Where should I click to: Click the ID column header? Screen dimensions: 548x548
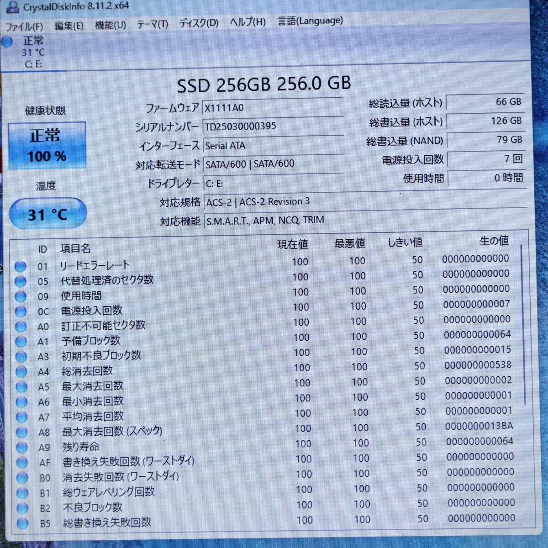click(42, 249)
